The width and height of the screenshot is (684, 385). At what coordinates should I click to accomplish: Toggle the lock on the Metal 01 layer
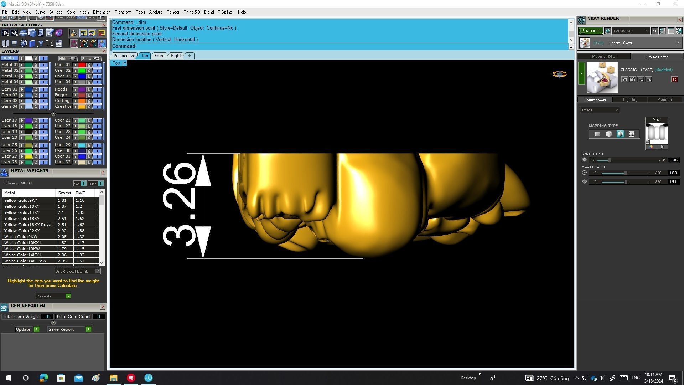[x=36, y=65]
